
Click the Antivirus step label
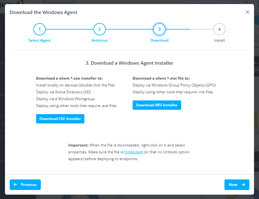point(99,40)
